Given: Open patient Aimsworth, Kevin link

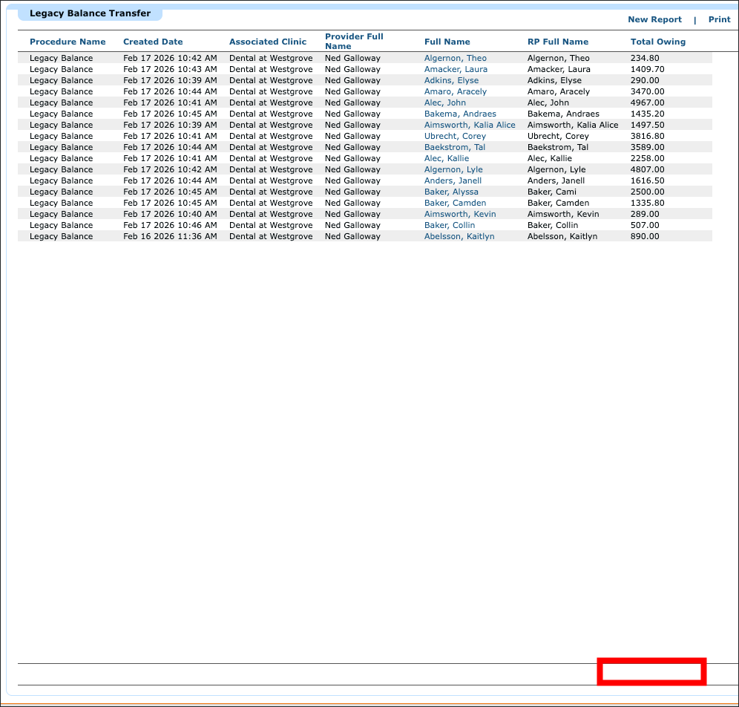Looking at the screenshot, I should pyautogui.click(x=460, y=214).
